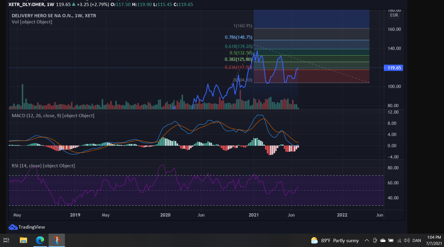
Task: Open the OneDrive cloud tray icon
Action: [x=383, y=240]
